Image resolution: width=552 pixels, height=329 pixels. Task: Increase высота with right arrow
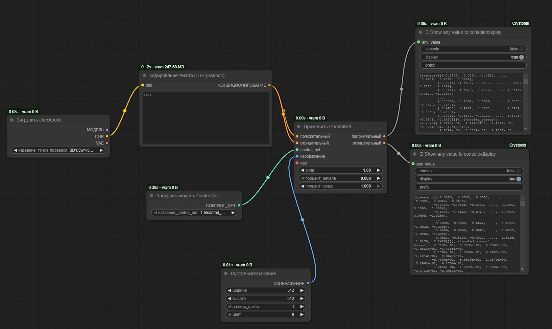coord(302,299)
